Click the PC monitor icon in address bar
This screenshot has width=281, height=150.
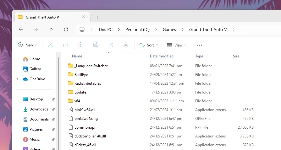pyautogui.click(x=82, y=29)
